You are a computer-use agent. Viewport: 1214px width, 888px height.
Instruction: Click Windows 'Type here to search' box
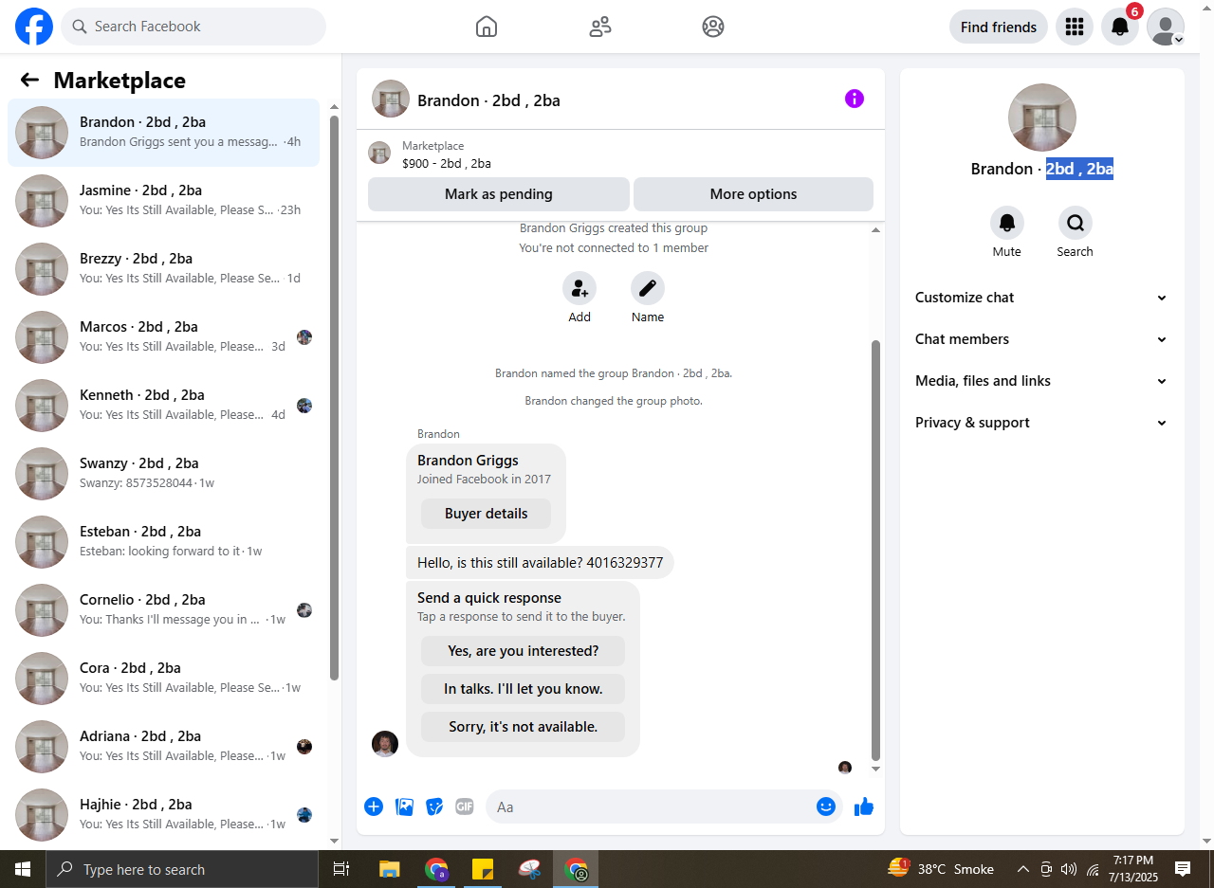click(x=182, y=869)
